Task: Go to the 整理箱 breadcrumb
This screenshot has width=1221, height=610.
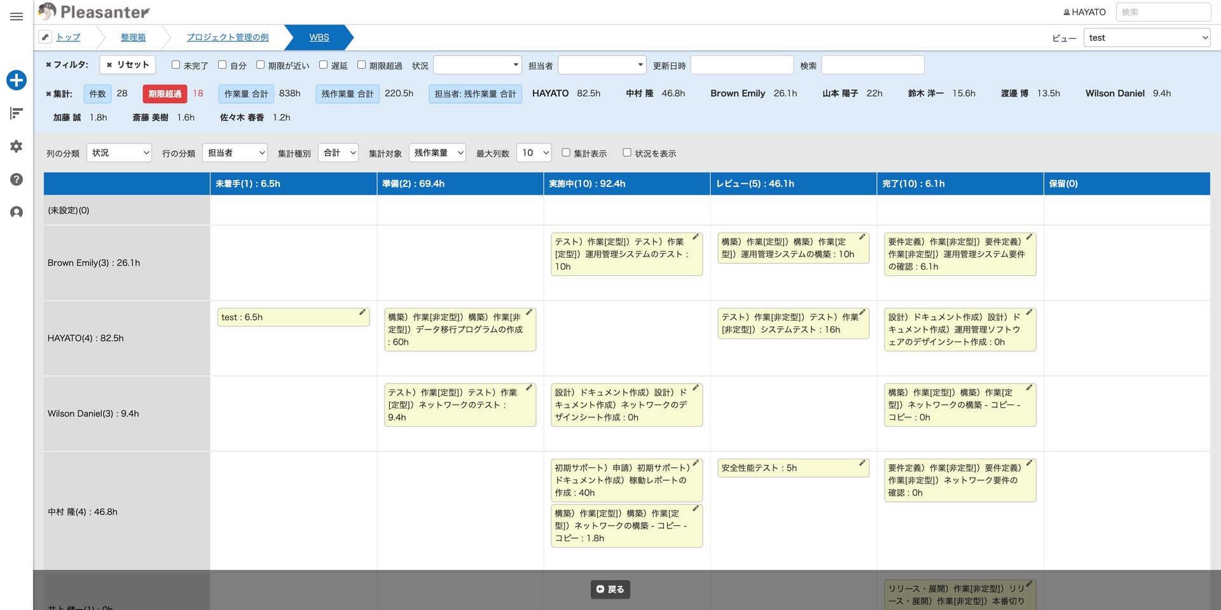Action: tap(133, 38)
